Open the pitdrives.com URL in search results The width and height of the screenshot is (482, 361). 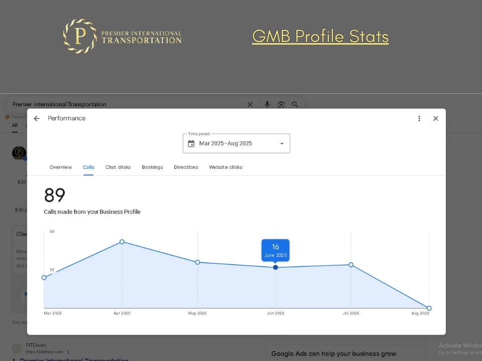pyautogui.click(x=44, y=352)
